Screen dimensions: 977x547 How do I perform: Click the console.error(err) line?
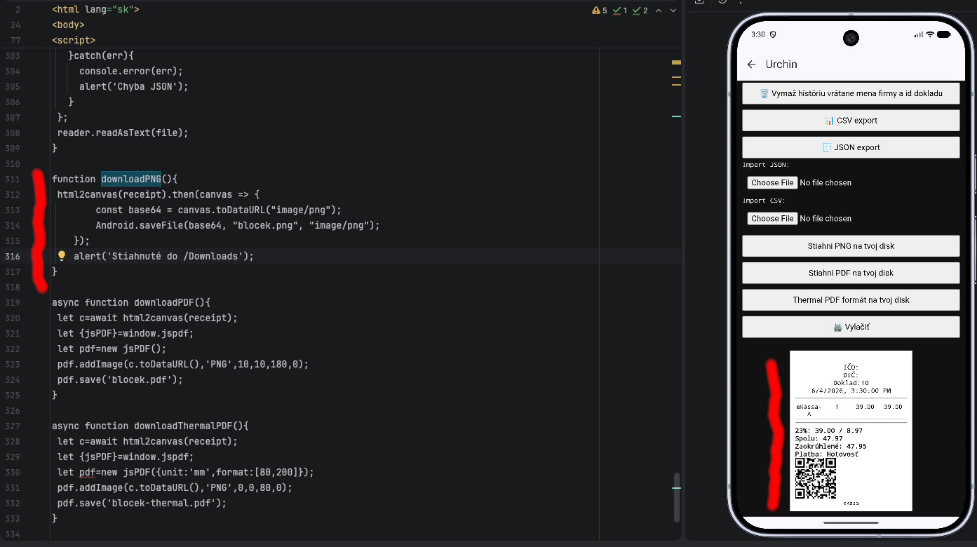point(131,71)
